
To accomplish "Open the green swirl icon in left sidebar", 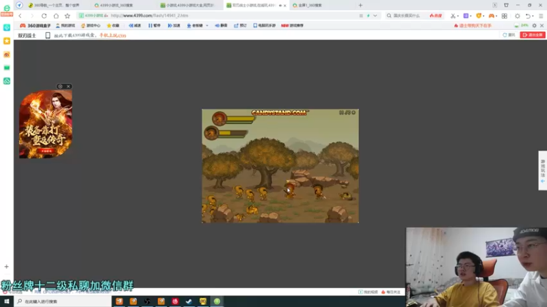I will coord(7,81).
